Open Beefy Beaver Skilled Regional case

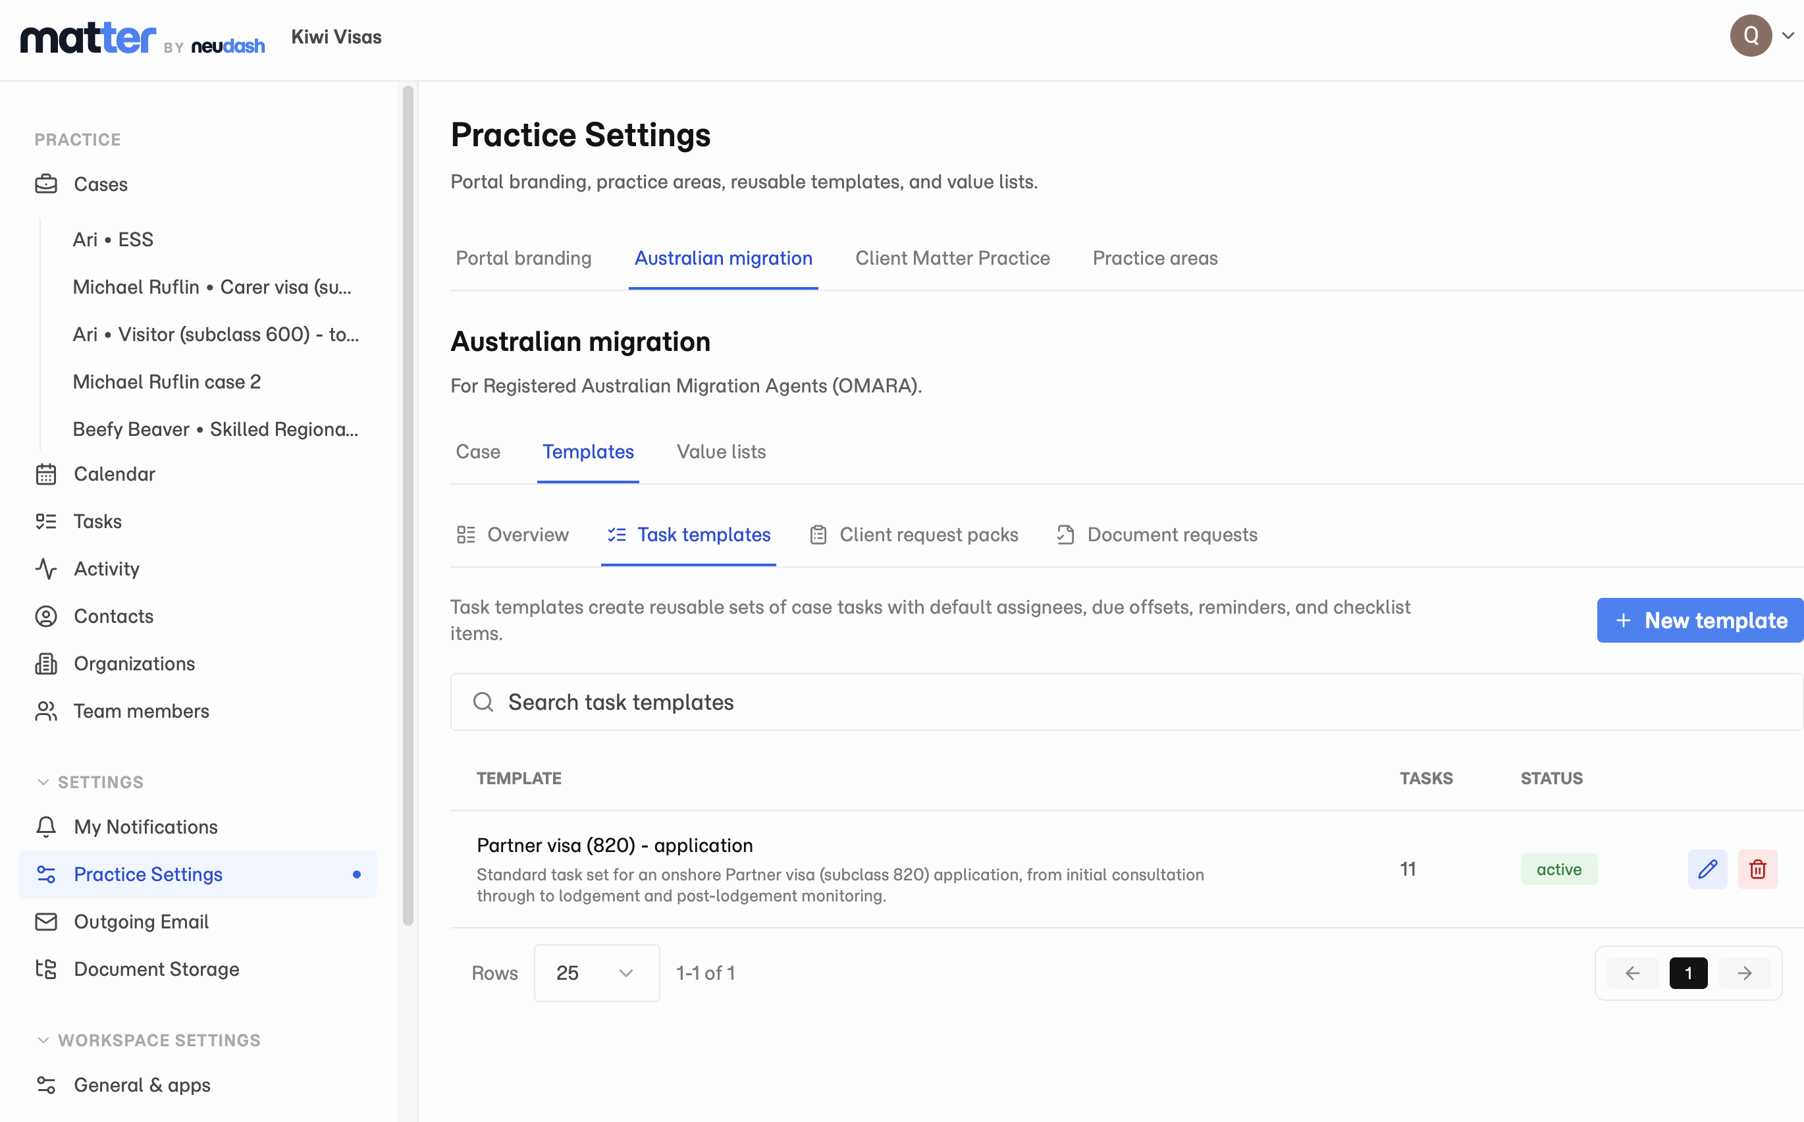(x=216, y=430)
